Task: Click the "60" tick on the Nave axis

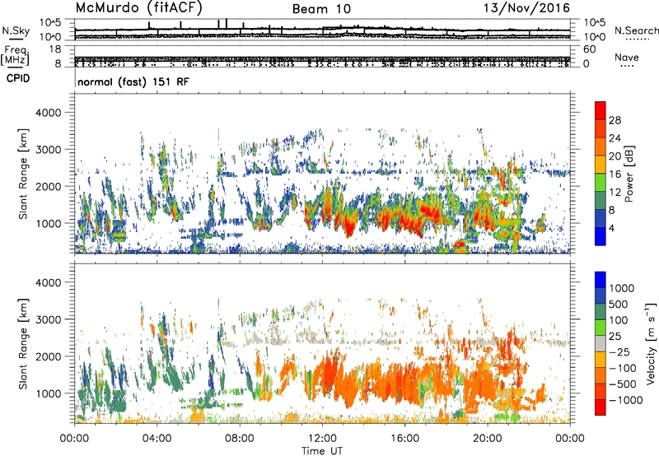Action: (x=589, y=49)
